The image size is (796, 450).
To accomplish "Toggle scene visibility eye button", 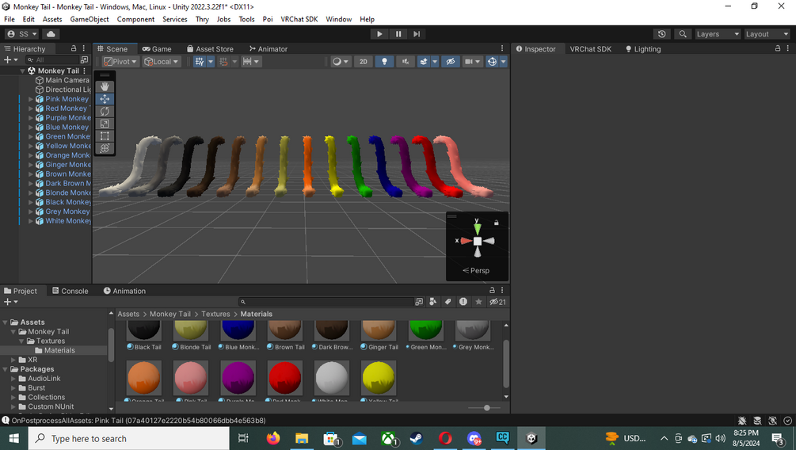I will click(451, 62).
